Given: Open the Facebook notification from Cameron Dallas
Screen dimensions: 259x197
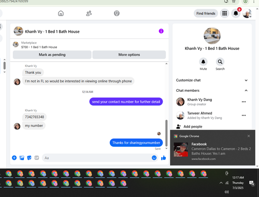Looking at the screenshot, I should [212, 148].
